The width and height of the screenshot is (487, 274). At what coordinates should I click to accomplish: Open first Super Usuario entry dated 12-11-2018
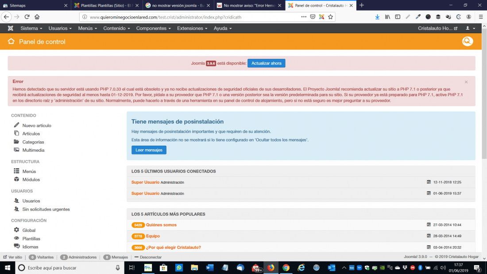tap(145, 182)
